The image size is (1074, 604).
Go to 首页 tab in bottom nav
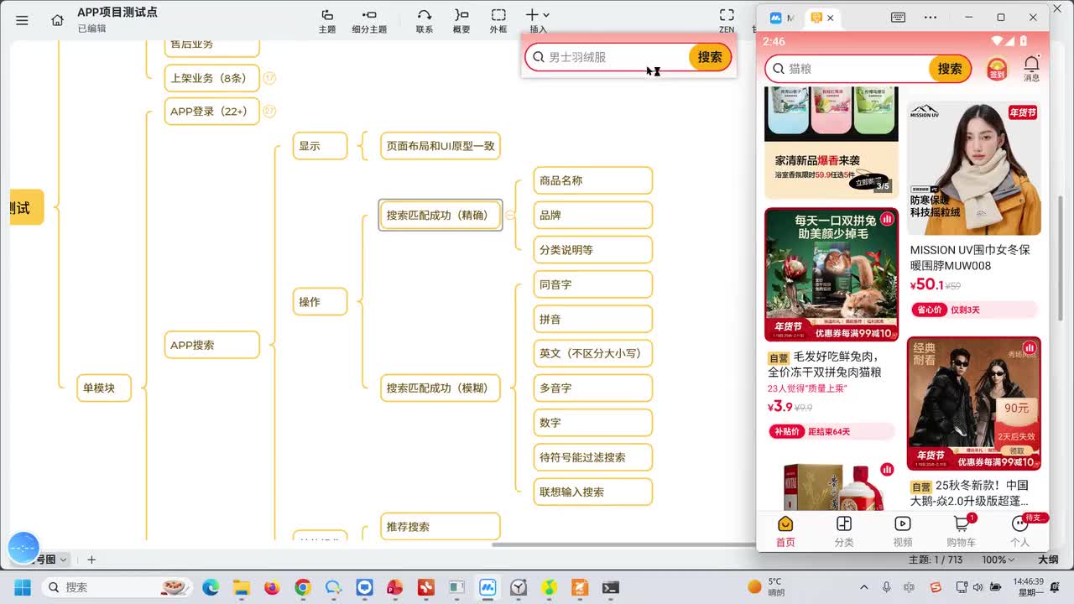point(785,532)
